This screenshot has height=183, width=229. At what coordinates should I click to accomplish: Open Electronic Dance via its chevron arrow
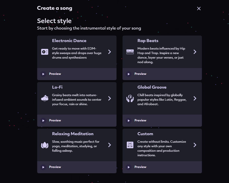click(x=109, y=52)
